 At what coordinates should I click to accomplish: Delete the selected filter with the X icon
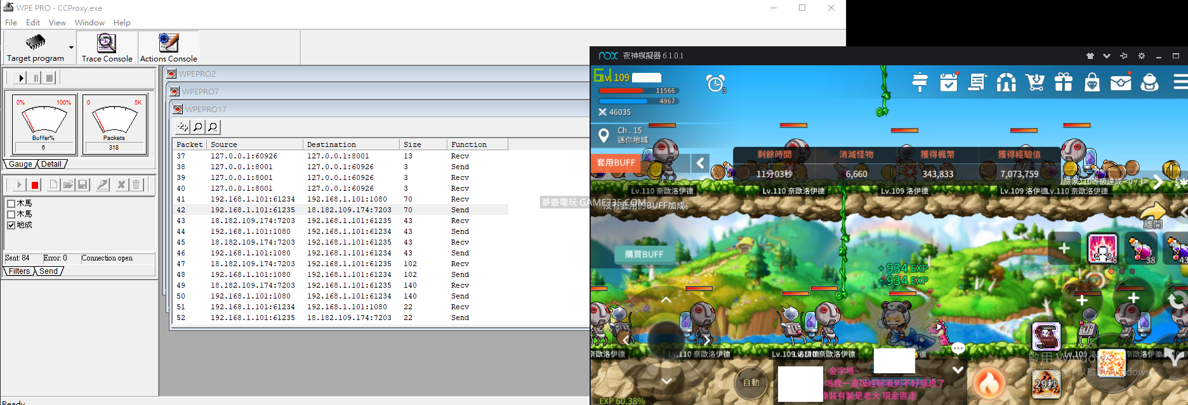(121, 184)
